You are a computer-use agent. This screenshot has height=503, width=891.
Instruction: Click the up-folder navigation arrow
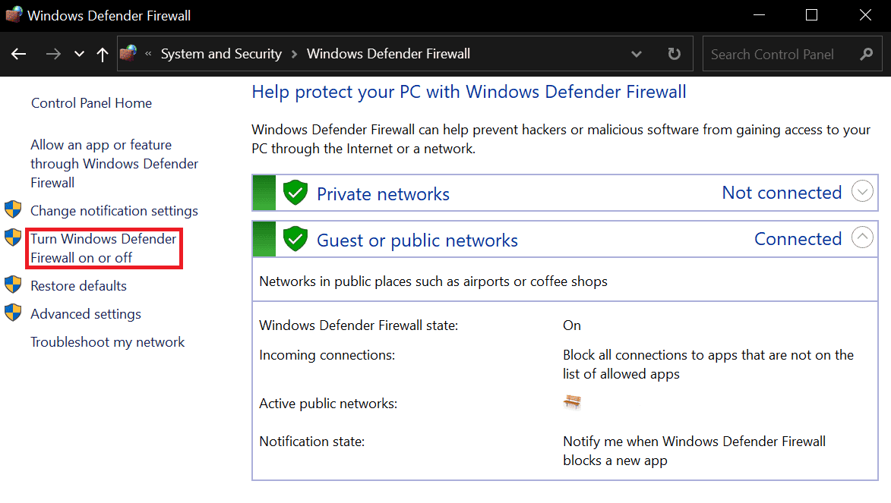(x=103, y=53)
